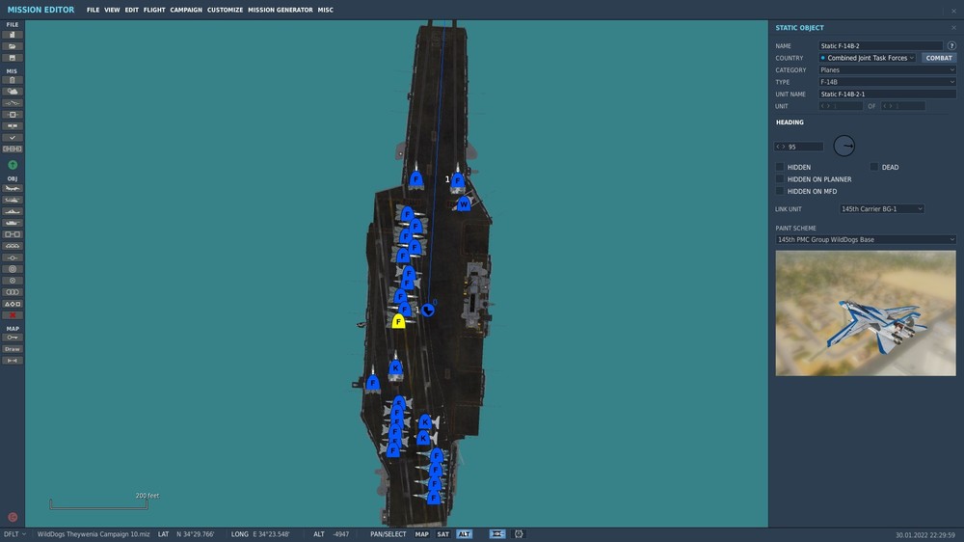Check the HIDDEN ON MFD option
Image resolution: width=964 pixels, height=542 pixels.
point(780,191)
